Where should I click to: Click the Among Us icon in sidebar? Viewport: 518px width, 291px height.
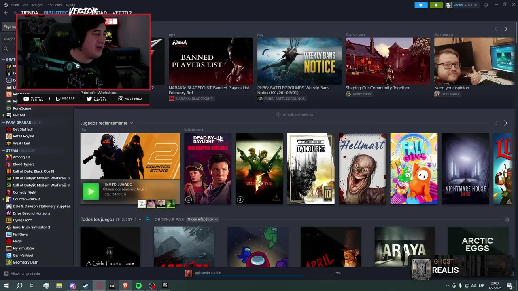[x=9, y=157]
